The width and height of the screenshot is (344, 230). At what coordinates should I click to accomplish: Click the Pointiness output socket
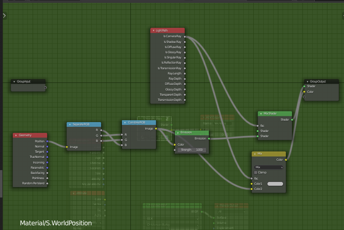pyautogui.click(x=47, y=178)
